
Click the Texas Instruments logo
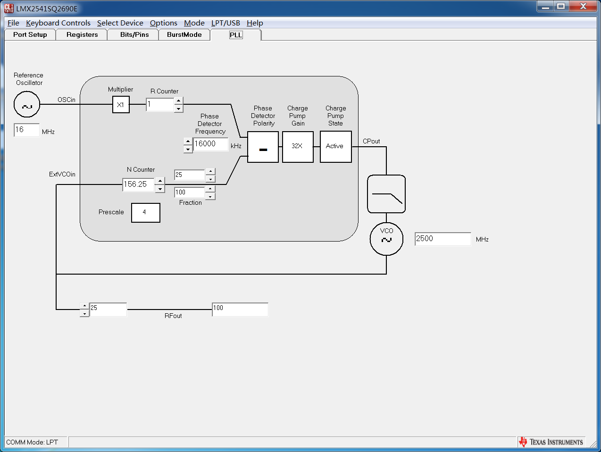pyautogui.click(x=551, y=442)
